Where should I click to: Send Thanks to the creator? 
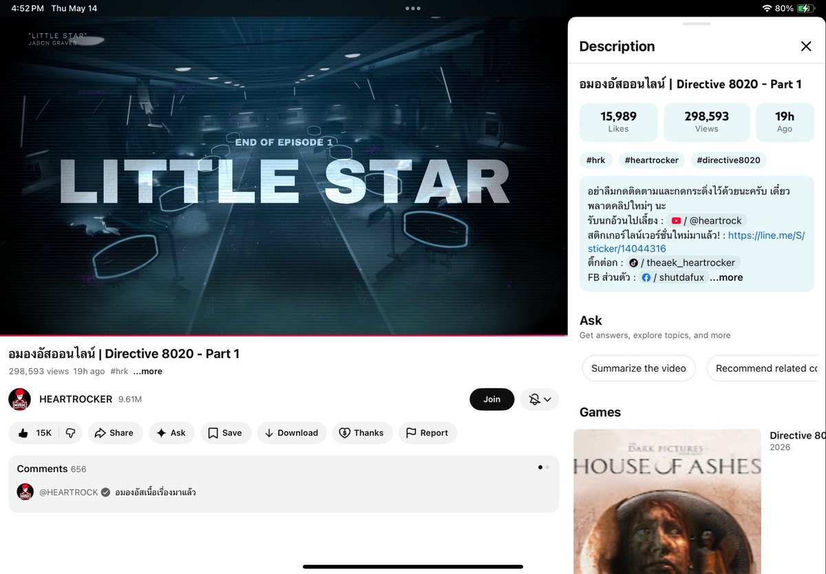pos(362,433)
